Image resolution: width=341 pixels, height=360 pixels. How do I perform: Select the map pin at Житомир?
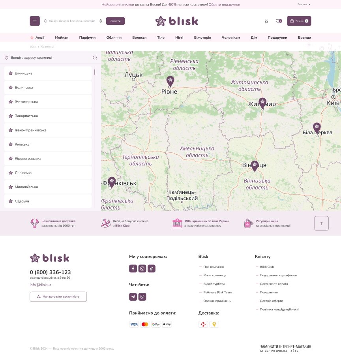click(262, 103)
